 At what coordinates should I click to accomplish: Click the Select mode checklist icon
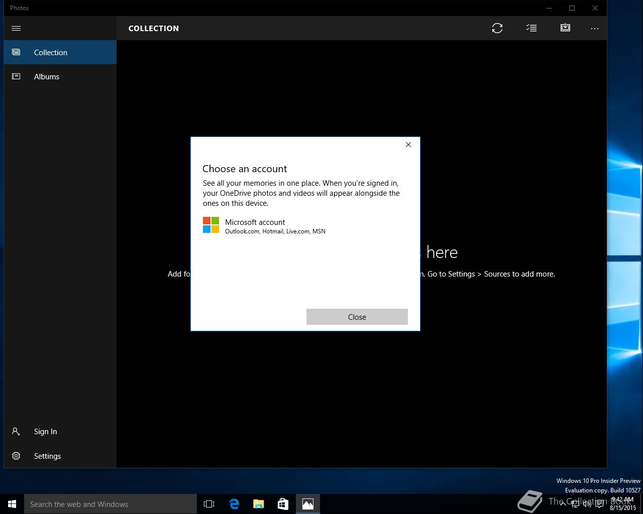531,28
